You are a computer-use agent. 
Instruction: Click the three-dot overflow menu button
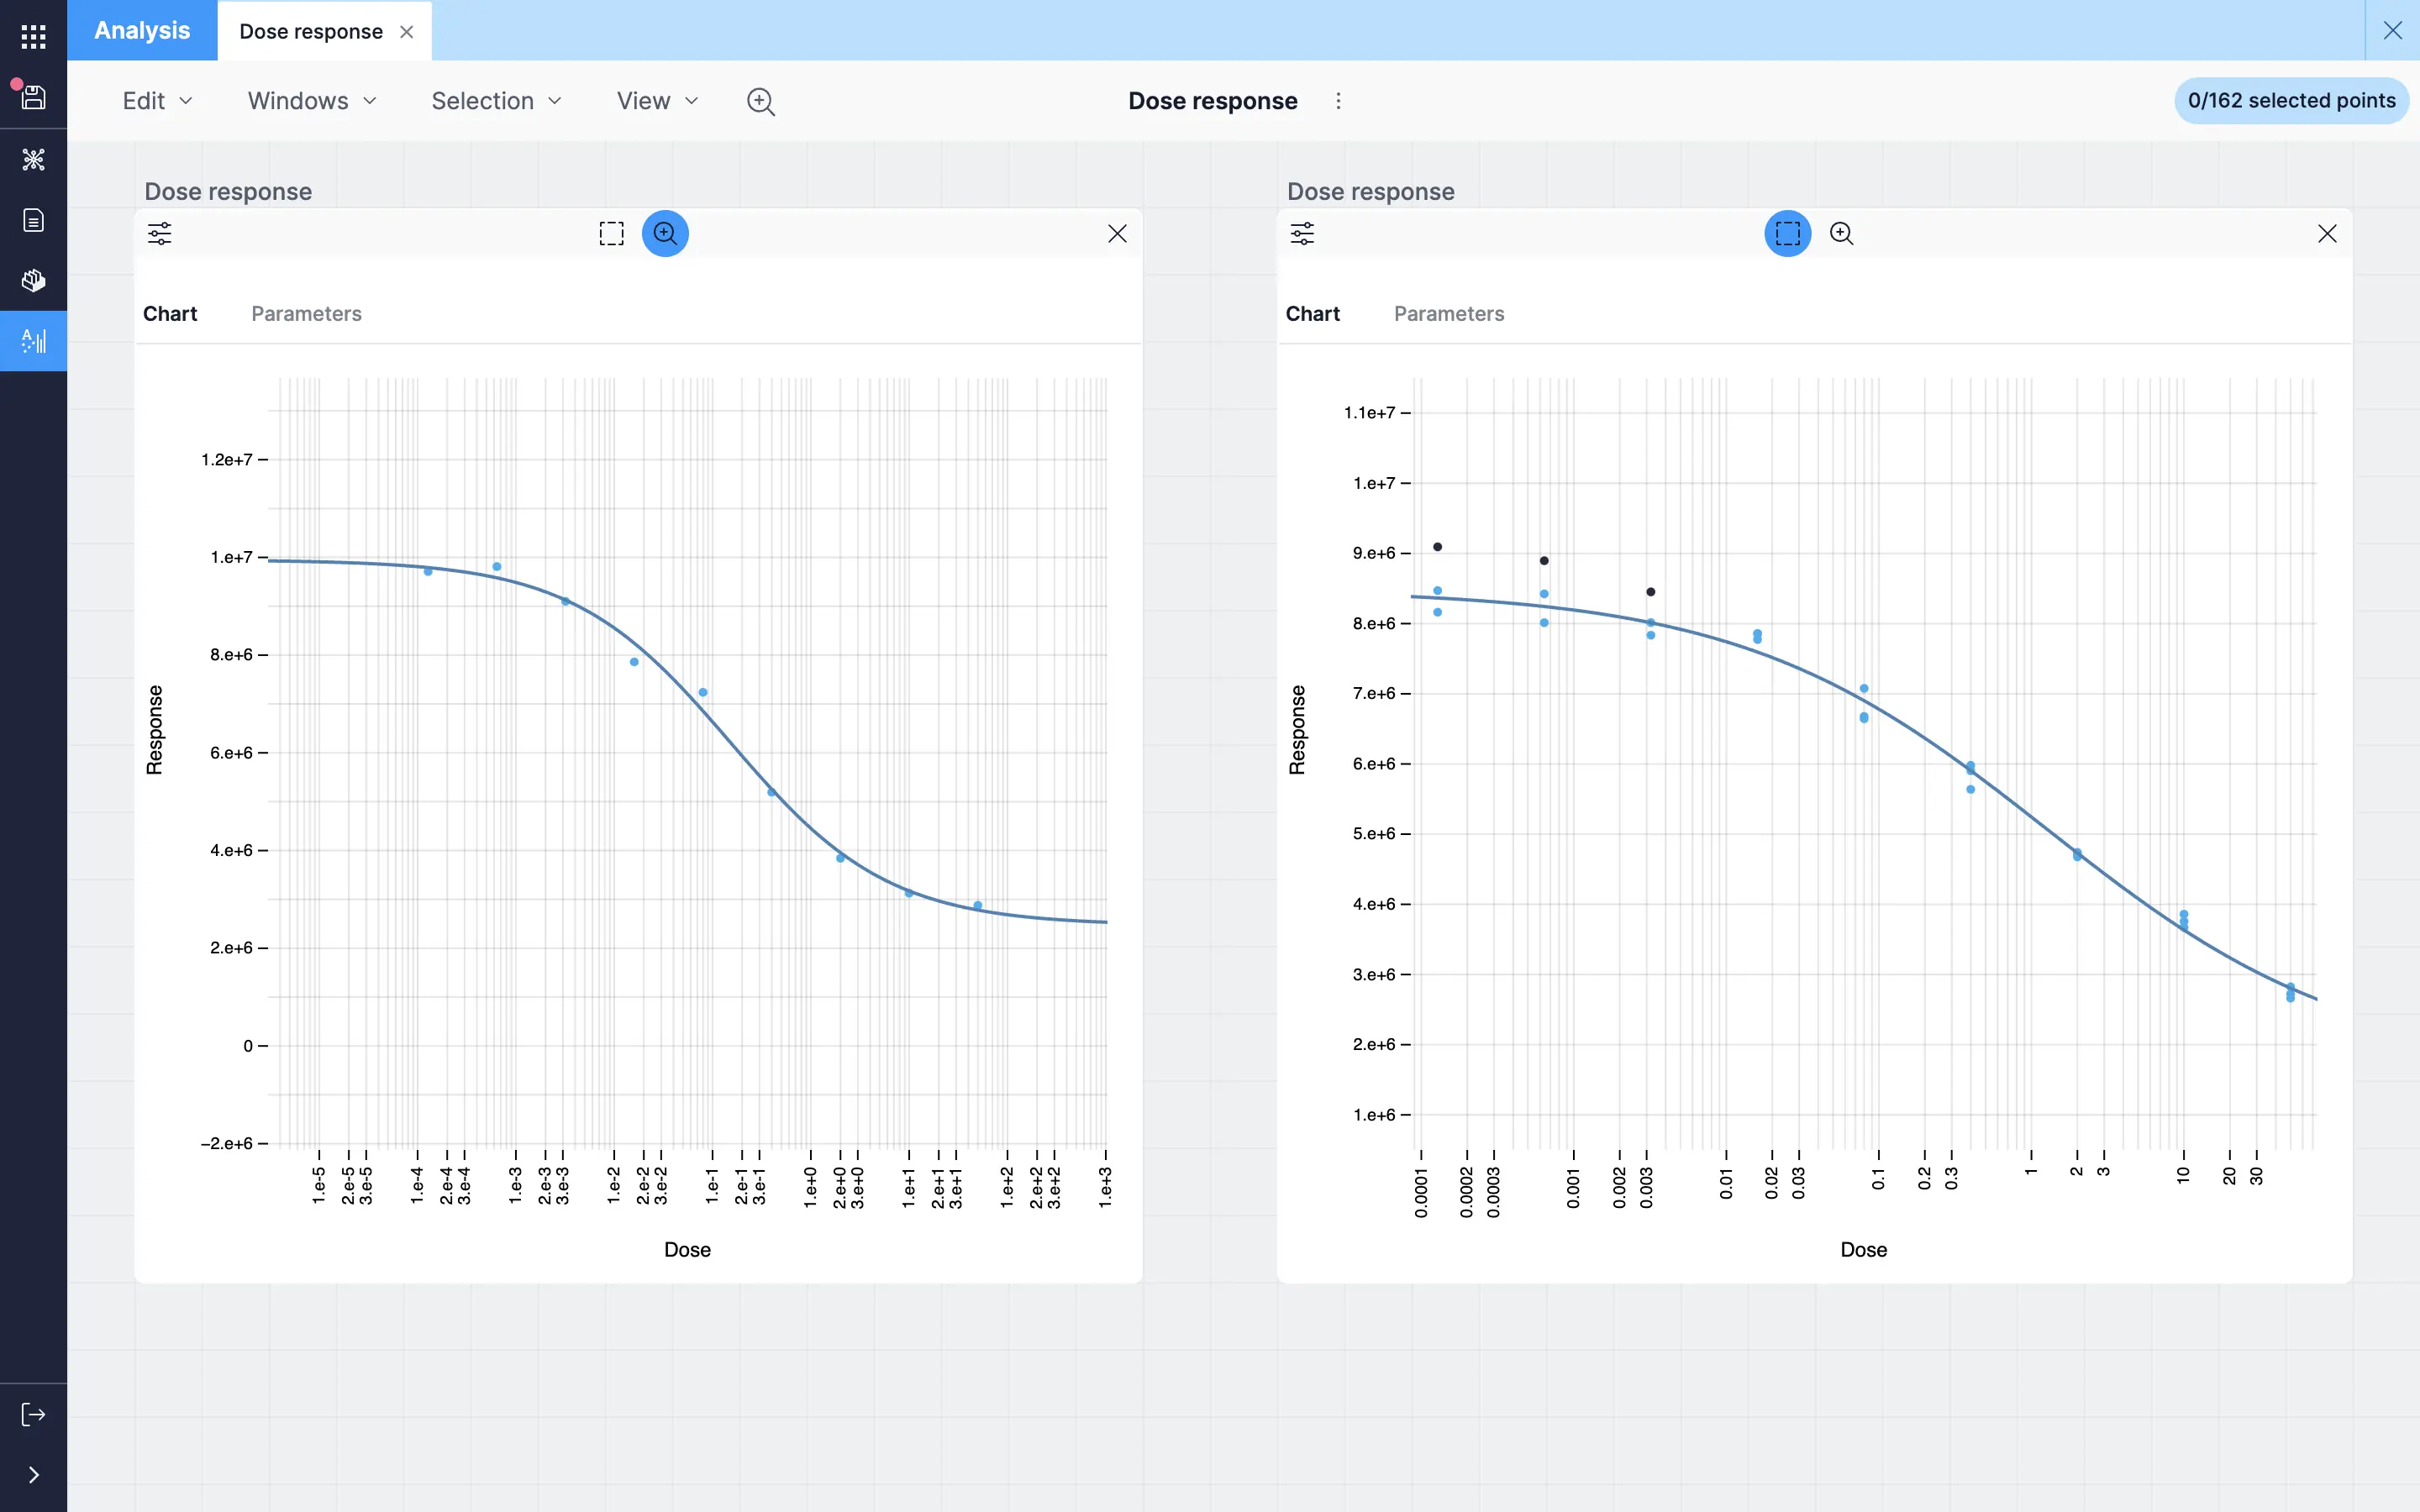click(1338, 99)
